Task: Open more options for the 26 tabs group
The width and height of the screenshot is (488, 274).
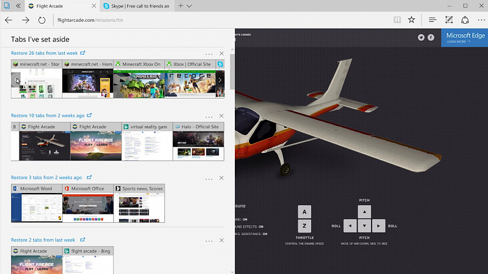Action: point(209,54)
